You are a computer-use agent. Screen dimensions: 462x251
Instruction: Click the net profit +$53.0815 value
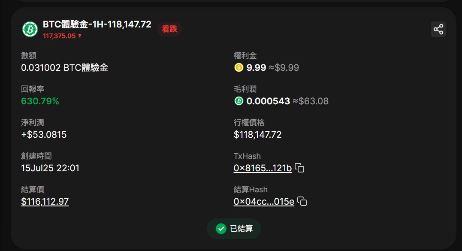(44, 135)
